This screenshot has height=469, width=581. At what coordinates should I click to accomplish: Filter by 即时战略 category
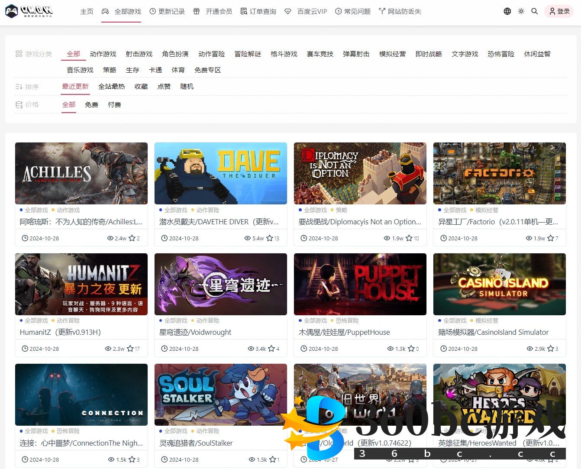(x=429, y=54)
